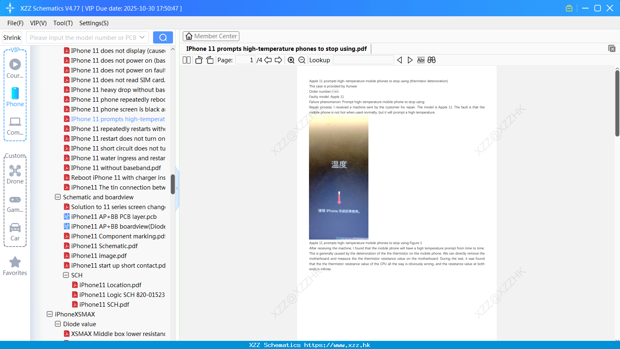Viewport: 620px width, 349px height.
Task: Click the Member Center button
Action: pyautogui.click(x=211, y=36)
